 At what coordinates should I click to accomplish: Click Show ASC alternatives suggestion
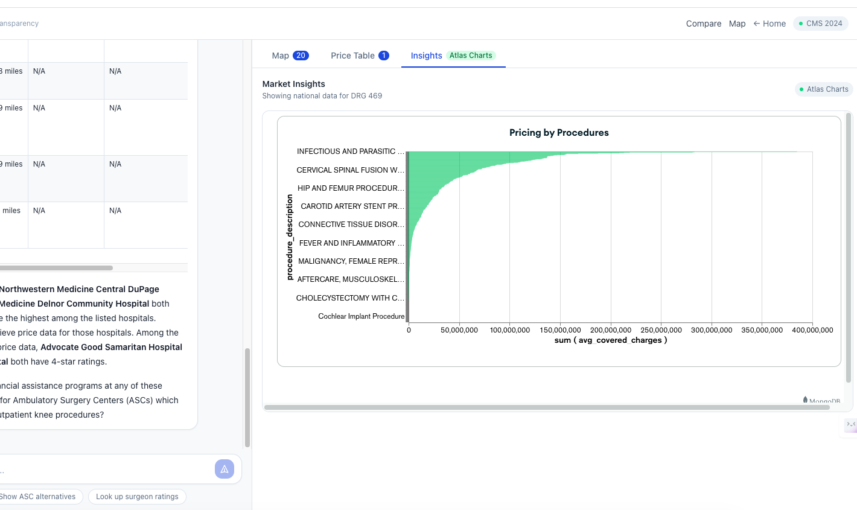point(37,497)
